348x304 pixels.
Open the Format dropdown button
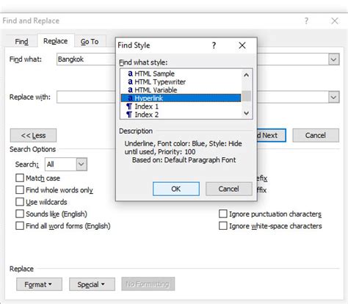[x=39, y=284]
